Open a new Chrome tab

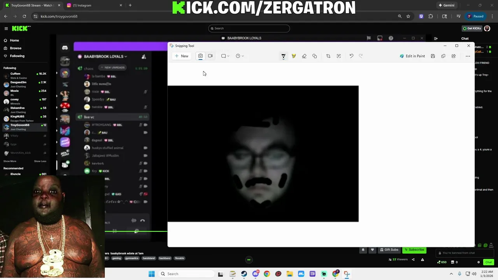130,5
